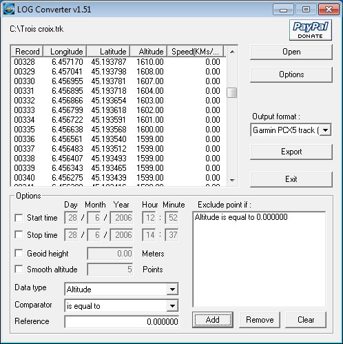
Task: Minimize the LOG Converter window
Action: (x=283, y=10)
